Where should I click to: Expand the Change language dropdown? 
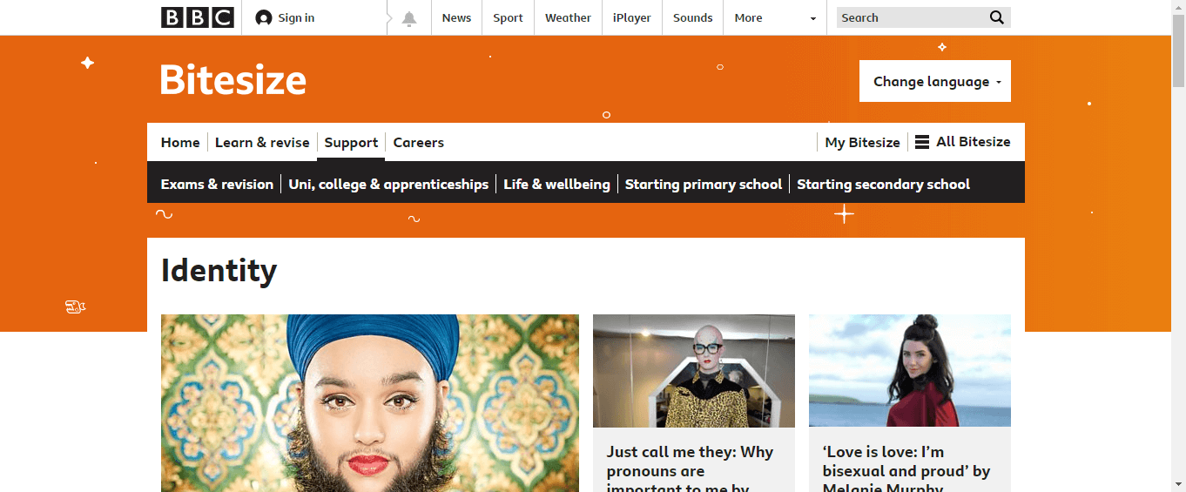[x=935, y=81]
